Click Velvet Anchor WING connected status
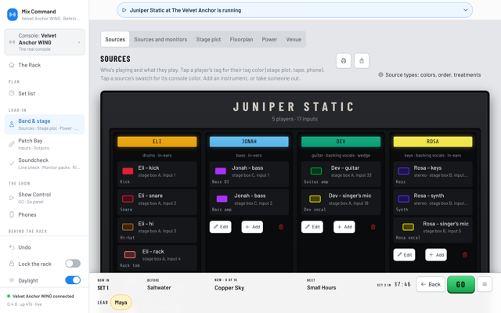This screenshot has width=501, height=313. click(x=41, y=296)
